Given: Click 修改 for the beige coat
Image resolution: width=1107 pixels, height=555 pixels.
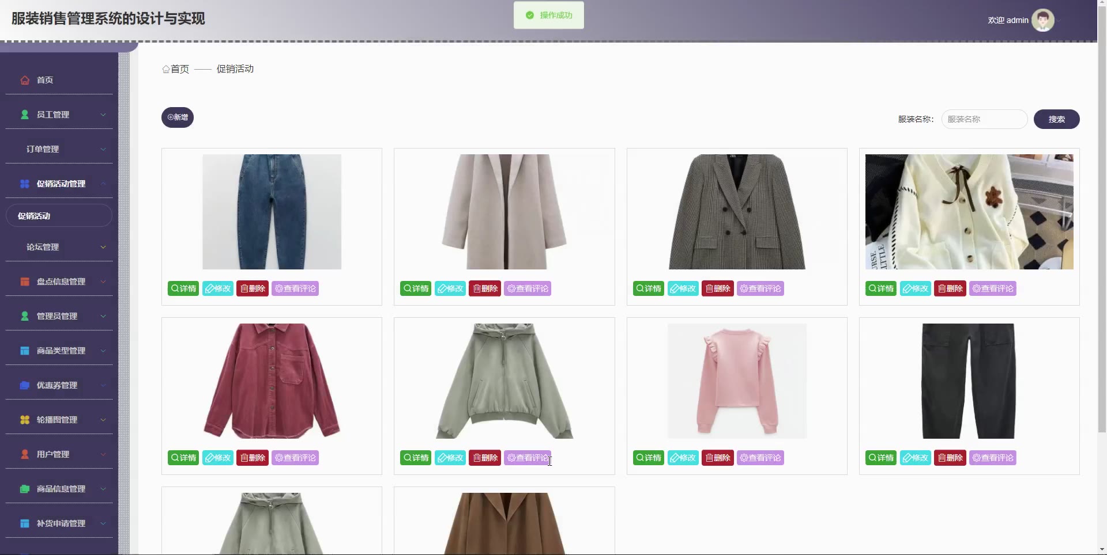Looking at the screenshot, I should [x=450, y=288].
